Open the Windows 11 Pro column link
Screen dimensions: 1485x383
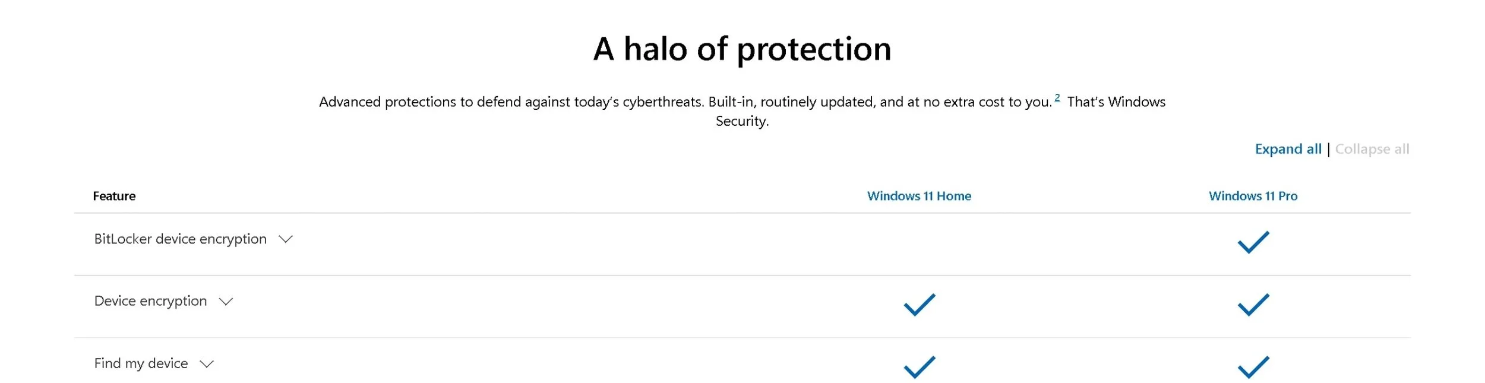(x=1253, y=196)
